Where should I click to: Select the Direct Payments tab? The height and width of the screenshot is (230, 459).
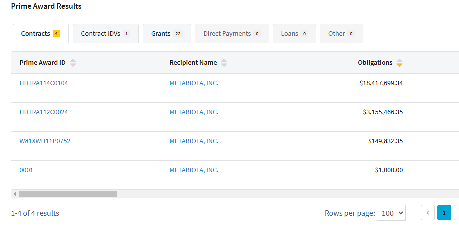[x=232, y=34]
